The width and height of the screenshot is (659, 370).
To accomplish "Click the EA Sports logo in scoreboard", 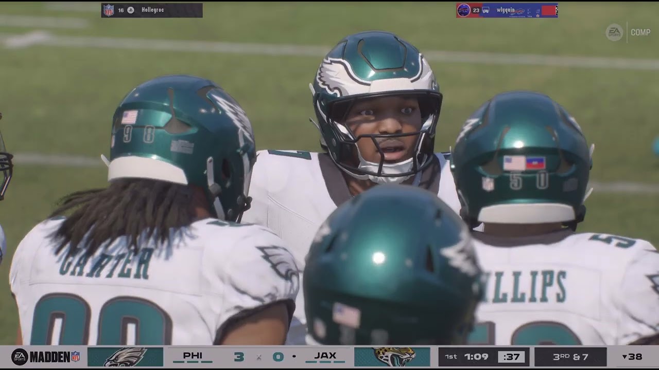I will coord(20,357).
